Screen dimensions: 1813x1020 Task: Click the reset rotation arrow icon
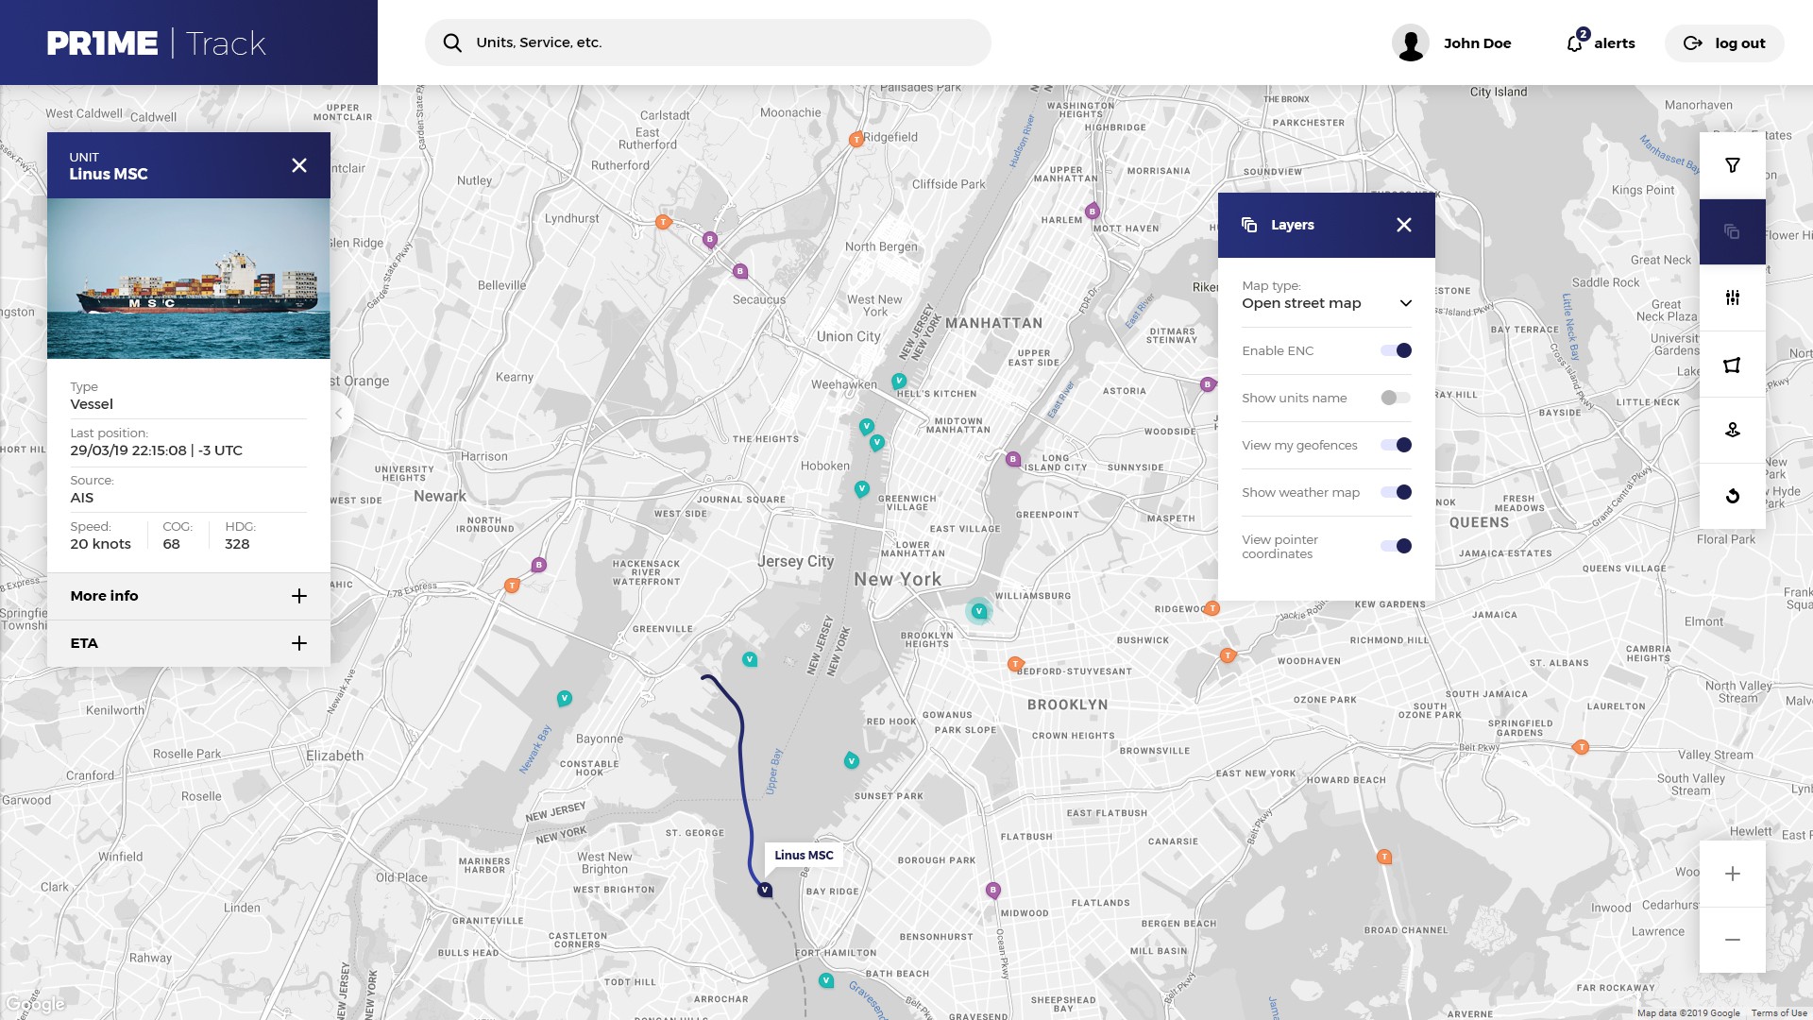[1732, 497]
